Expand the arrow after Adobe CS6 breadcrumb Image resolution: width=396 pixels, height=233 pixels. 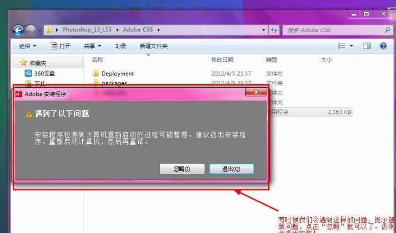[x=158, y=30]
